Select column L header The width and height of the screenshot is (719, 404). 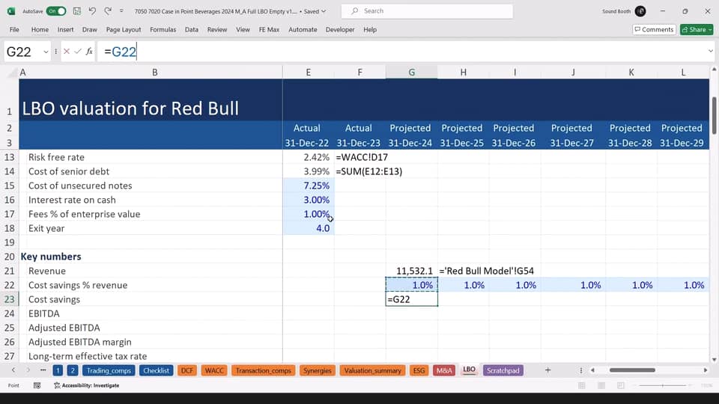(683, 73)
